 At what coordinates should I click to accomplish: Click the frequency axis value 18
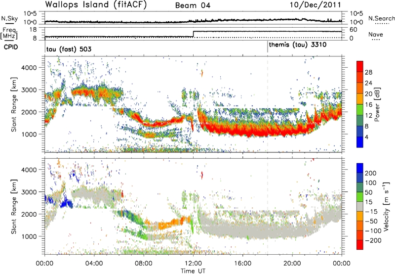coord(33,30)
